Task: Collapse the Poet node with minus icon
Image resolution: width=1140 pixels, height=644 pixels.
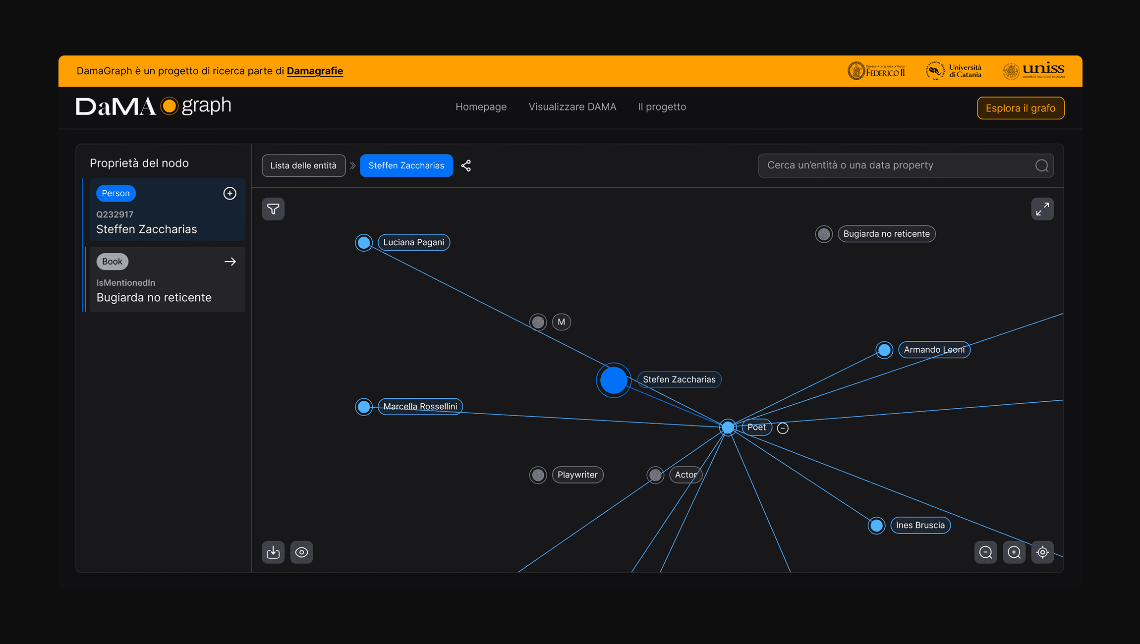Action: [783, 428]
